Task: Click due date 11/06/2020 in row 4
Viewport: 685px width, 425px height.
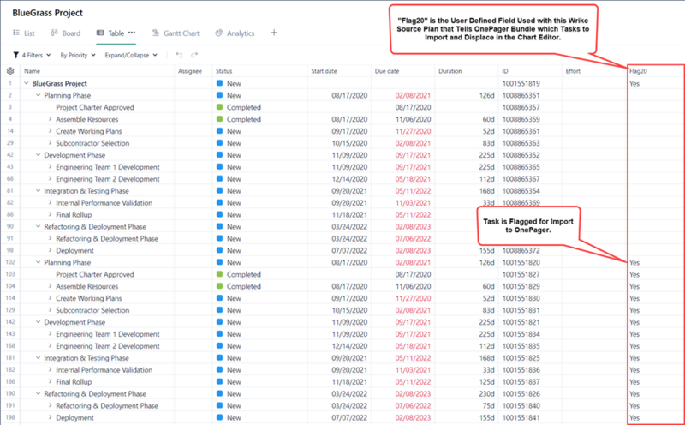Action: click(x=414, y=119)
